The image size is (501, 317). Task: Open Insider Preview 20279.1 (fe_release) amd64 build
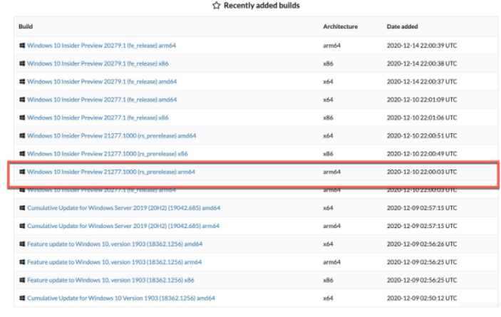102,81
